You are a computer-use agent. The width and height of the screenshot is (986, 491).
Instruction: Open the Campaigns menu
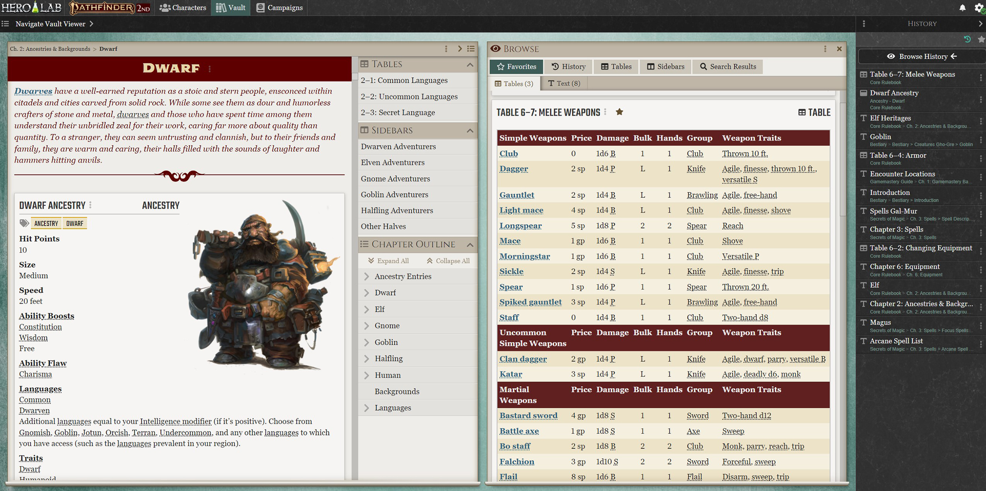click(x=279, y=7)
